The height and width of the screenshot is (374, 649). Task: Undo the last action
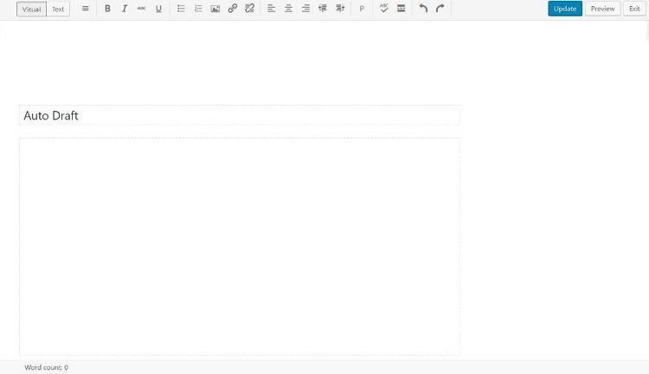pos(423,9)
